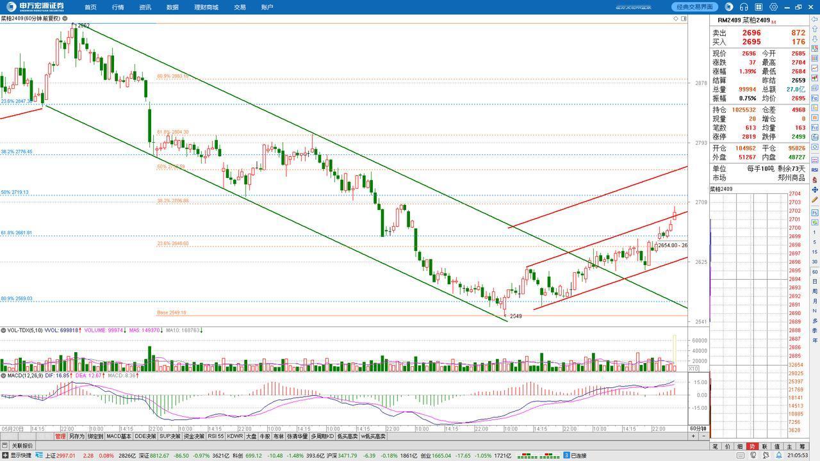Click the 上证 2997.01 index quote

pos(60,455)
